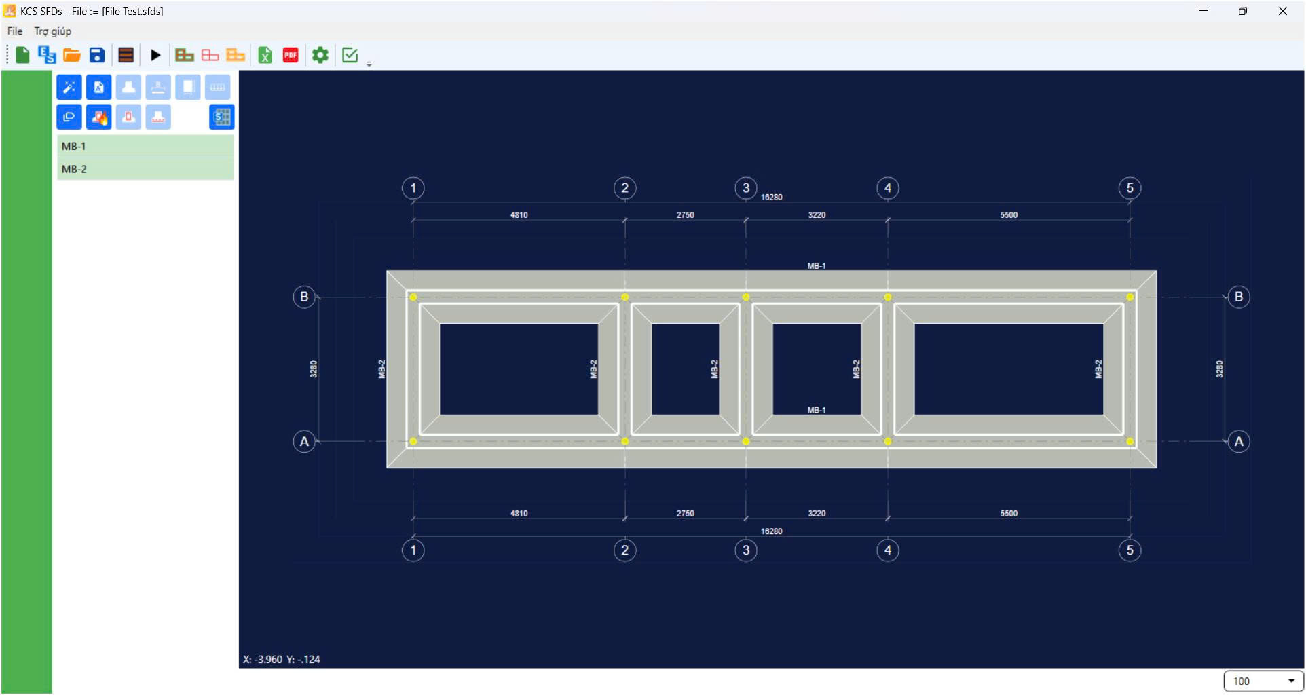Open the File menu
Image resolution: width=1306 pixels, height=695 pixels.
pyautogui.click(x=15, y=31)
